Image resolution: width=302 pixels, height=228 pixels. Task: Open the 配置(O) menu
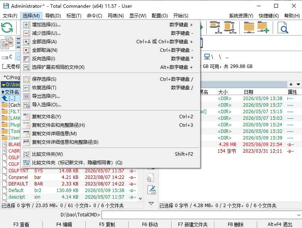tap(159, 15)
